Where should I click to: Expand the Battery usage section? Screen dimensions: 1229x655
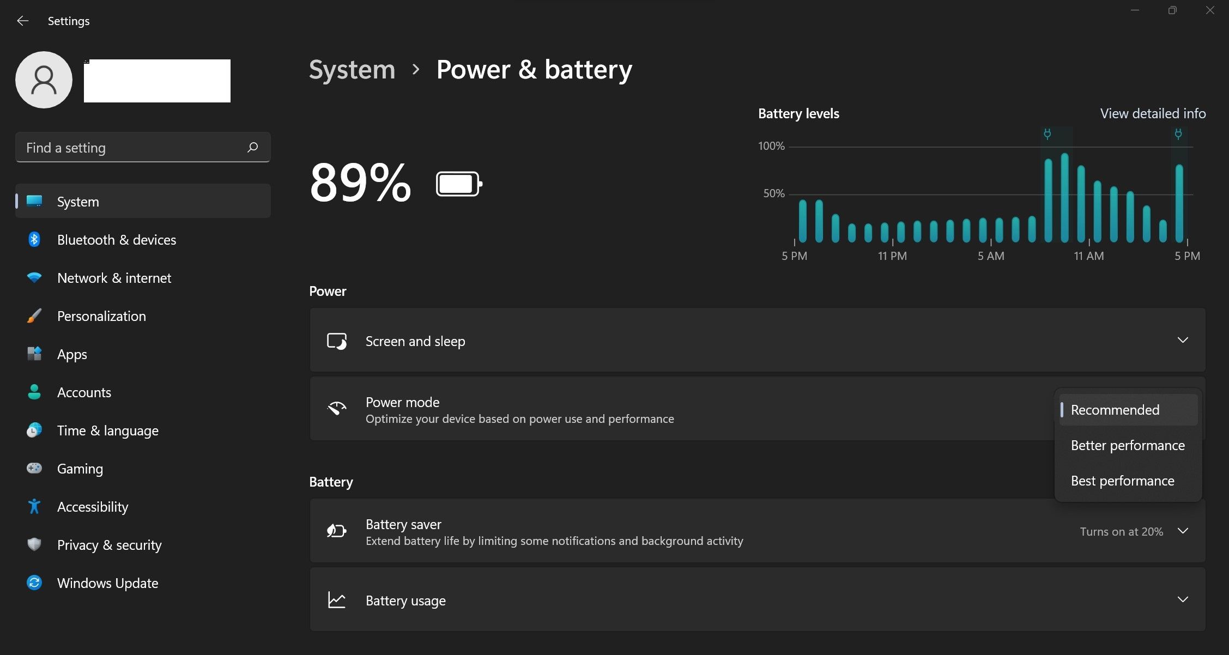tap(1183, 600)
